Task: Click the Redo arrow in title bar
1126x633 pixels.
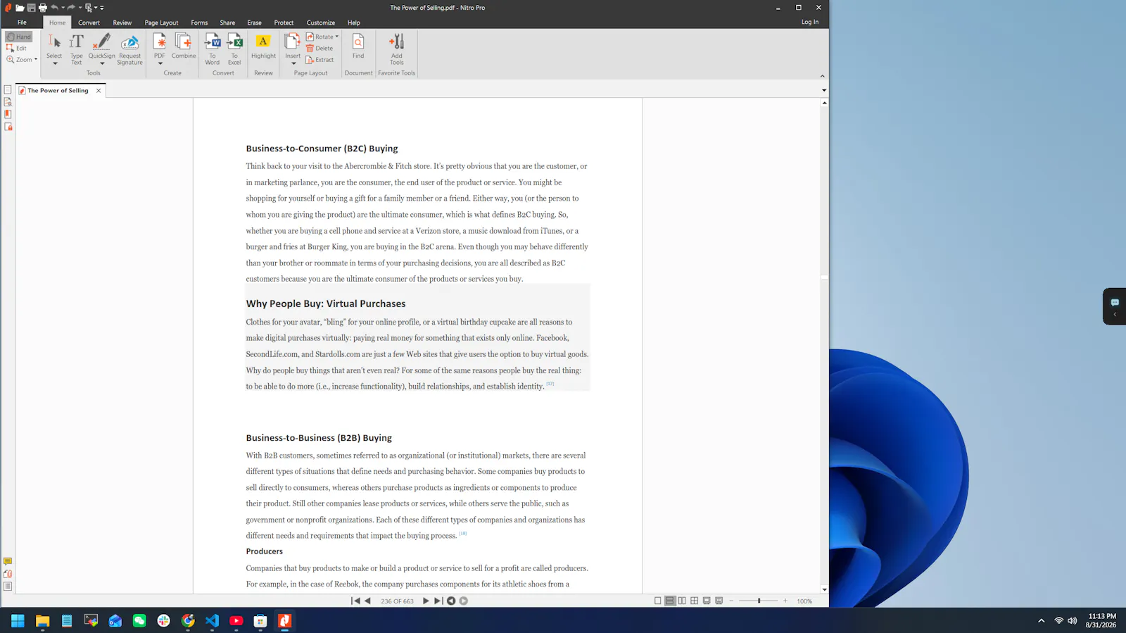Action: click(71, 8)
